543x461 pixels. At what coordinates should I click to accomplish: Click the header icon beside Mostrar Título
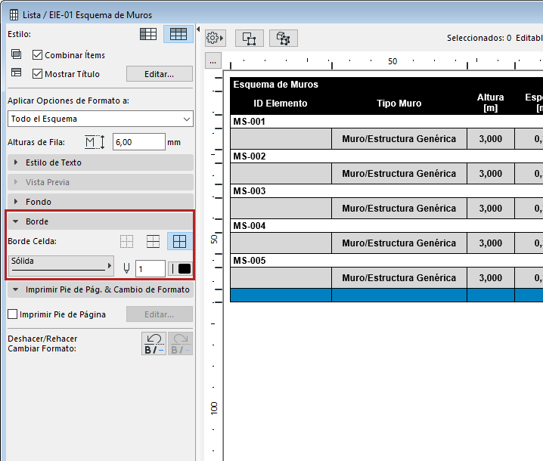click(x=17, y=73)
